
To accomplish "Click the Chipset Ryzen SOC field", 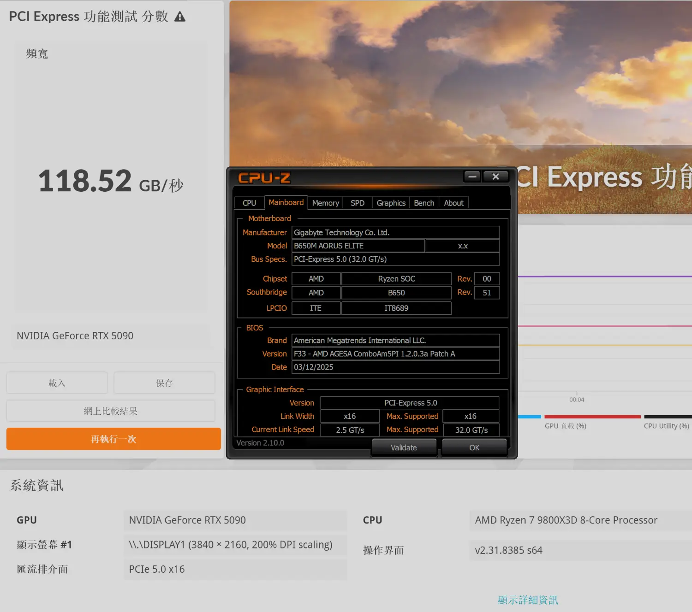I will point(396,279).
